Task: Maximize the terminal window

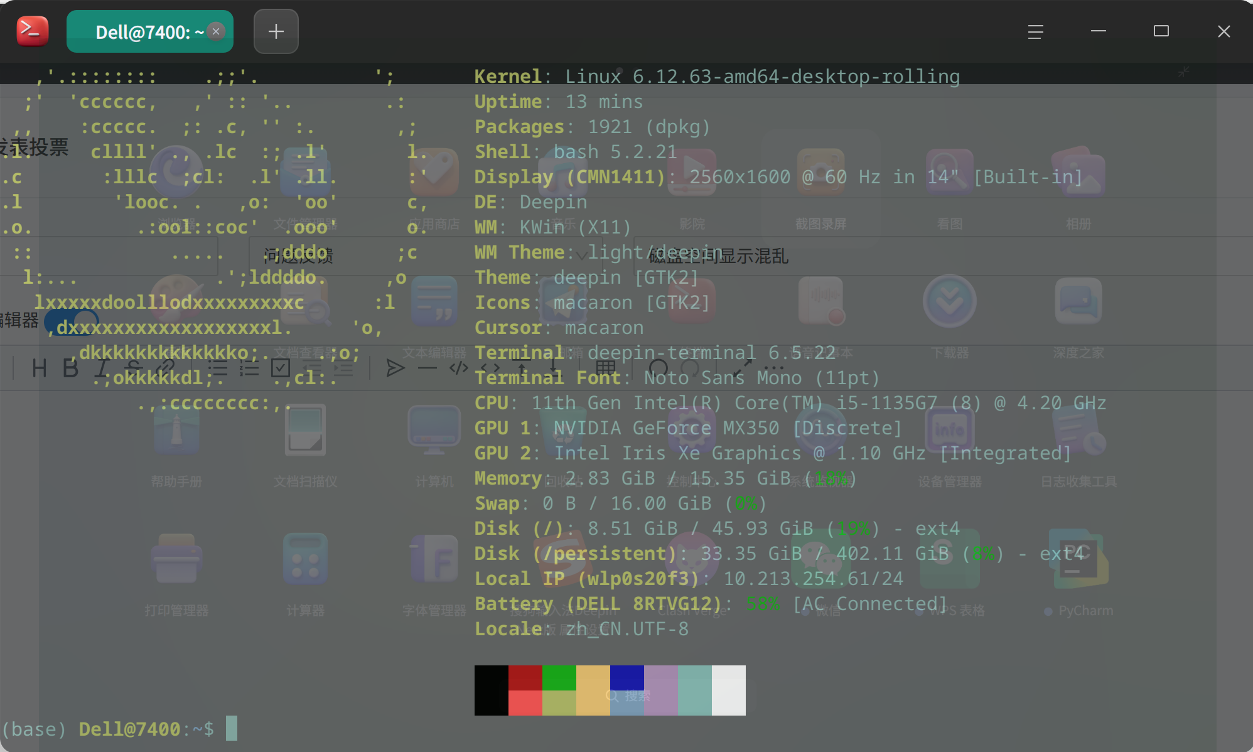Action: 1161,31
